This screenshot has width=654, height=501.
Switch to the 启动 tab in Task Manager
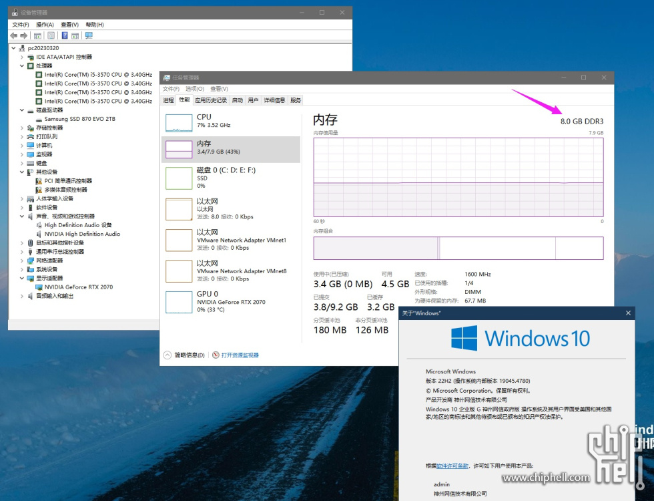(x=238, y=100)
